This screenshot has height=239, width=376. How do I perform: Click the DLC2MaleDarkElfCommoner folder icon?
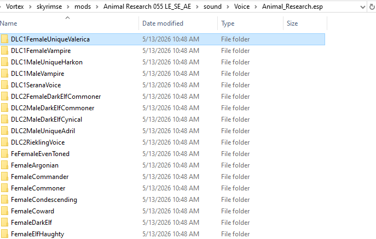[4, 108]
